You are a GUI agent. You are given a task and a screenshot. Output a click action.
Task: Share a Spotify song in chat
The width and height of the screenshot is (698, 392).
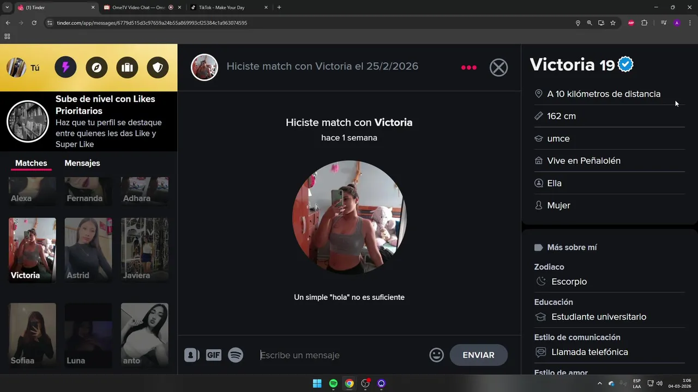click(236, 355)
